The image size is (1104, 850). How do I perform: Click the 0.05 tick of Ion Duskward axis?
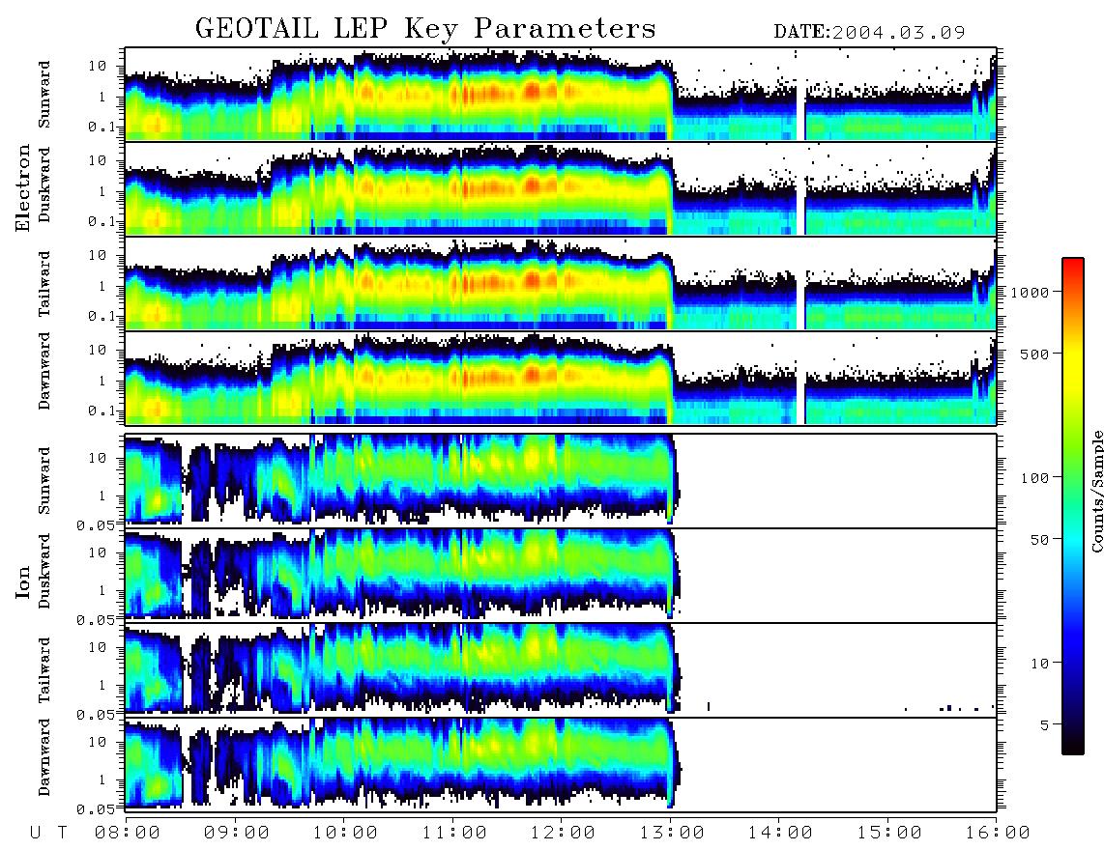pyautogui.click(x=96, y=620)
